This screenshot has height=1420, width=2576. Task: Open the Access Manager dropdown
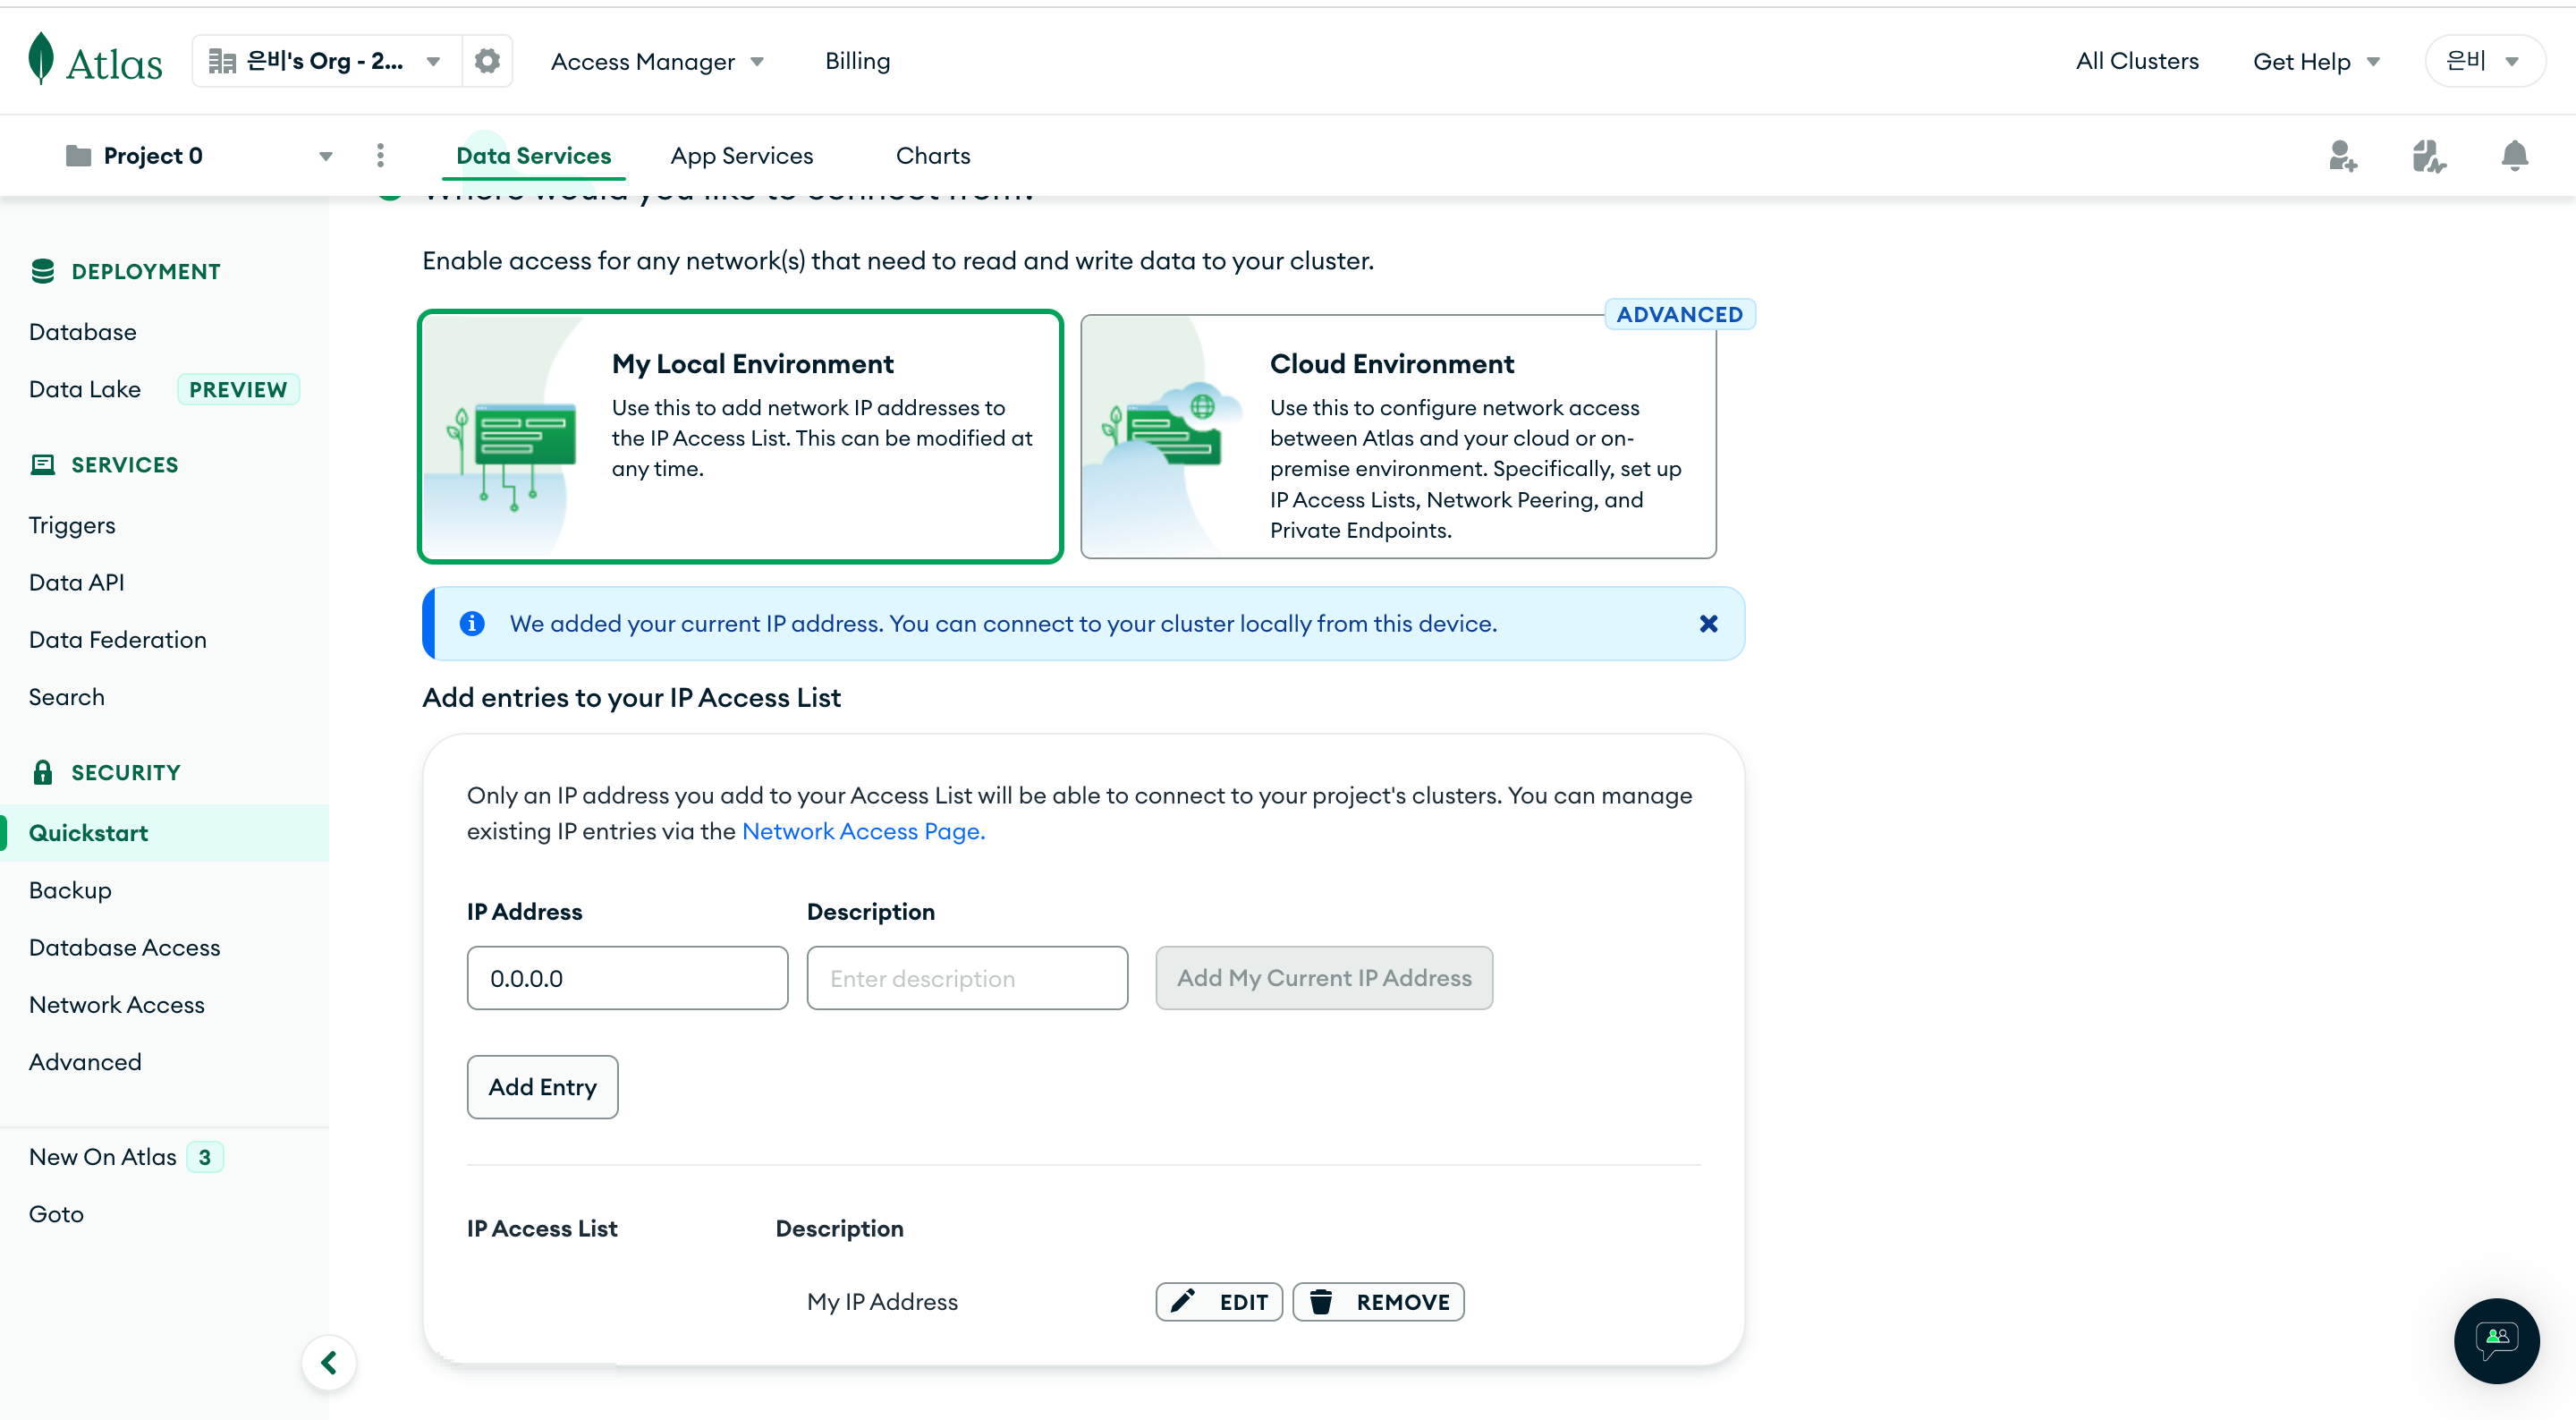tap(657, 62)
